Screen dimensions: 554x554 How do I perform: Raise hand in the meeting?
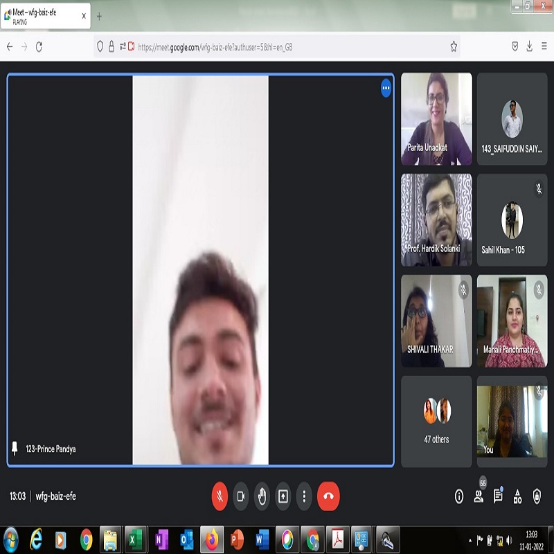pyautogui.click(x=262, y=496)
